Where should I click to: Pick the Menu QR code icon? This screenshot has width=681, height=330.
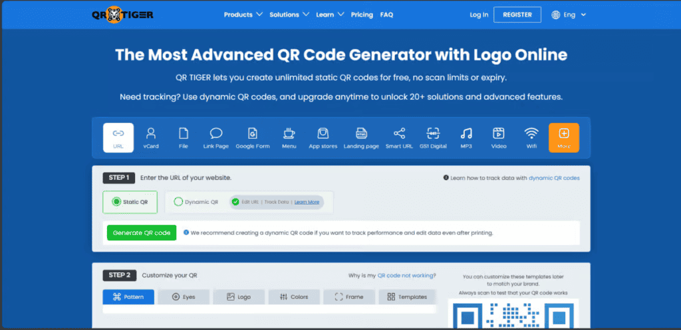pyautogui.click(x=289, y=137)
